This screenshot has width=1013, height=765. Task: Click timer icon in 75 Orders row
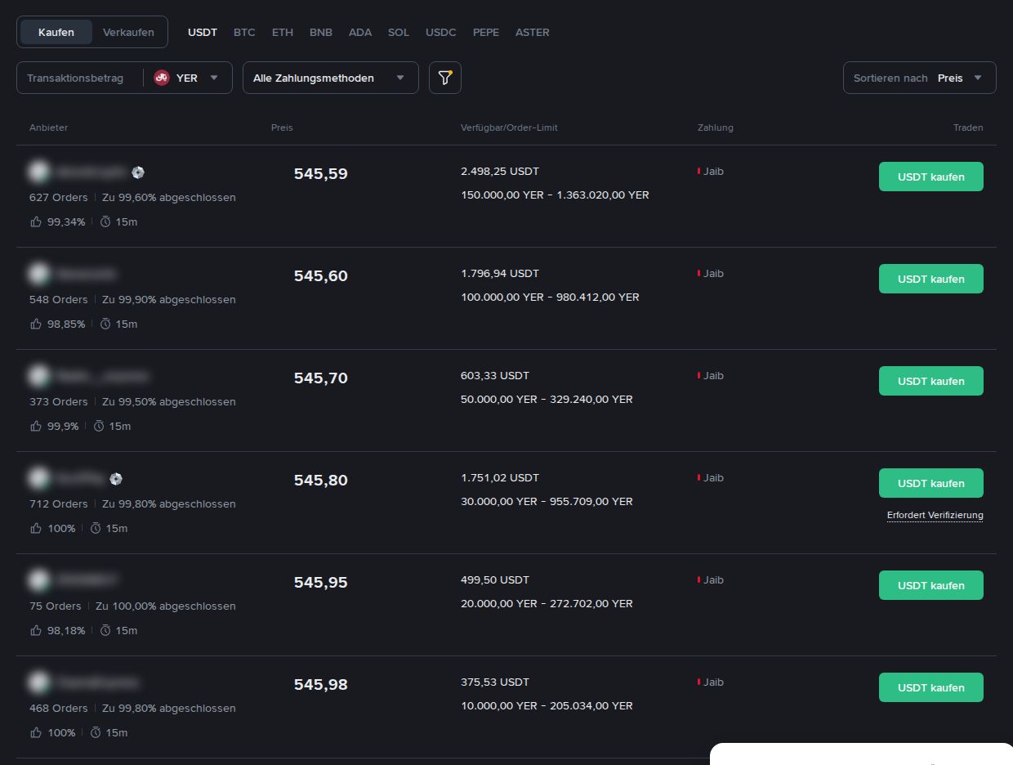coord(105,630)
